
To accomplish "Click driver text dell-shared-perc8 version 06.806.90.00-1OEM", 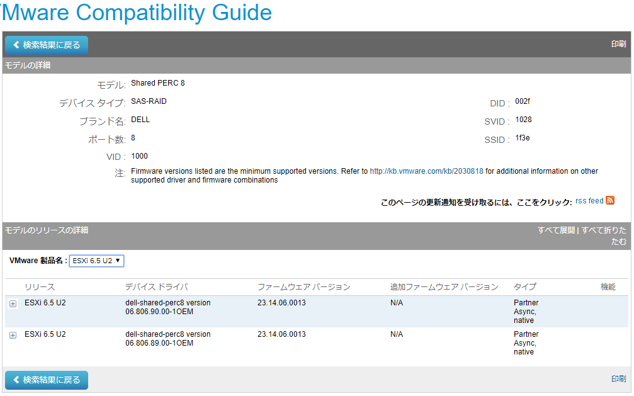I will click(x=168, y=307).
